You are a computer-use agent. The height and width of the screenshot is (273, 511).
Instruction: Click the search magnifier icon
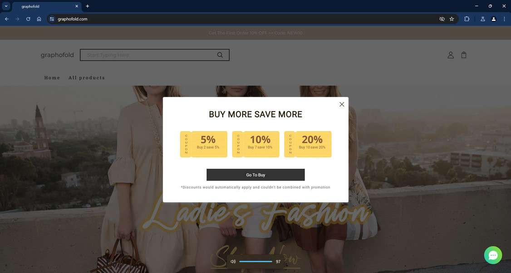click(x=220, y=55)
